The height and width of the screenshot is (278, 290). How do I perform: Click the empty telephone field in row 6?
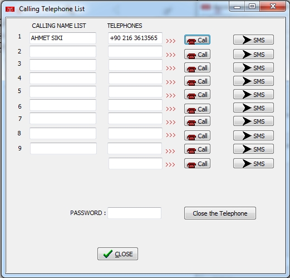point(135,105)
